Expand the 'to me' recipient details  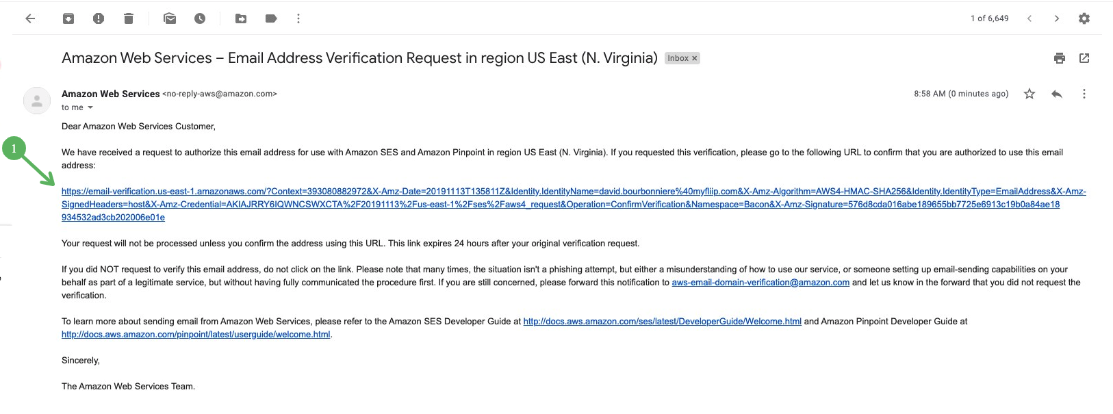[90, 107]
